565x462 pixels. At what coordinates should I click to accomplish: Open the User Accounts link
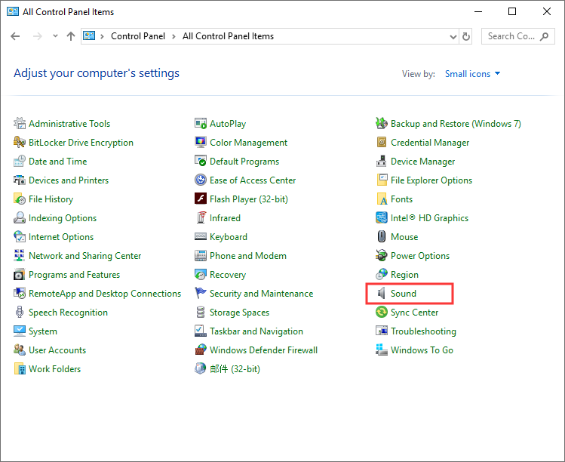click(57, 350)
